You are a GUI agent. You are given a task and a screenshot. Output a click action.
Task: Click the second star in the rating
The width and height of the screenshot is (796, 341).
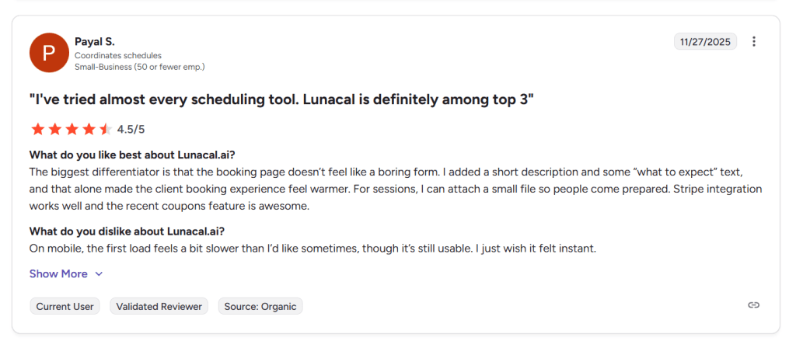(x=54, y=129)
